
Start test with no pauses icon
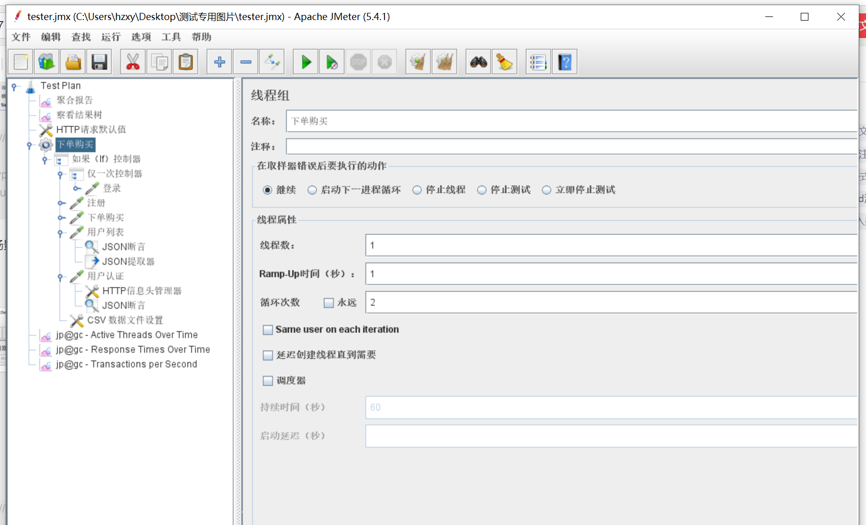tap(332, 62)
